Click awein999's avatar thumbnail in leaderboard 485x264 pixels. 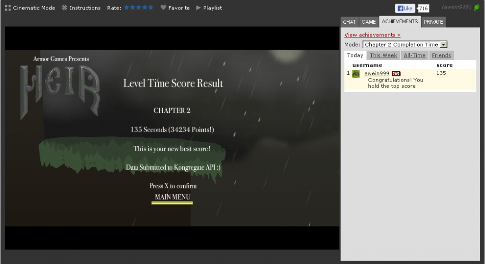point(356,73)
